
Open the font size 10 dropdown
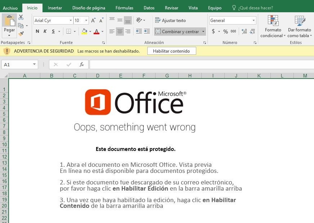click(x=86, y=20)
